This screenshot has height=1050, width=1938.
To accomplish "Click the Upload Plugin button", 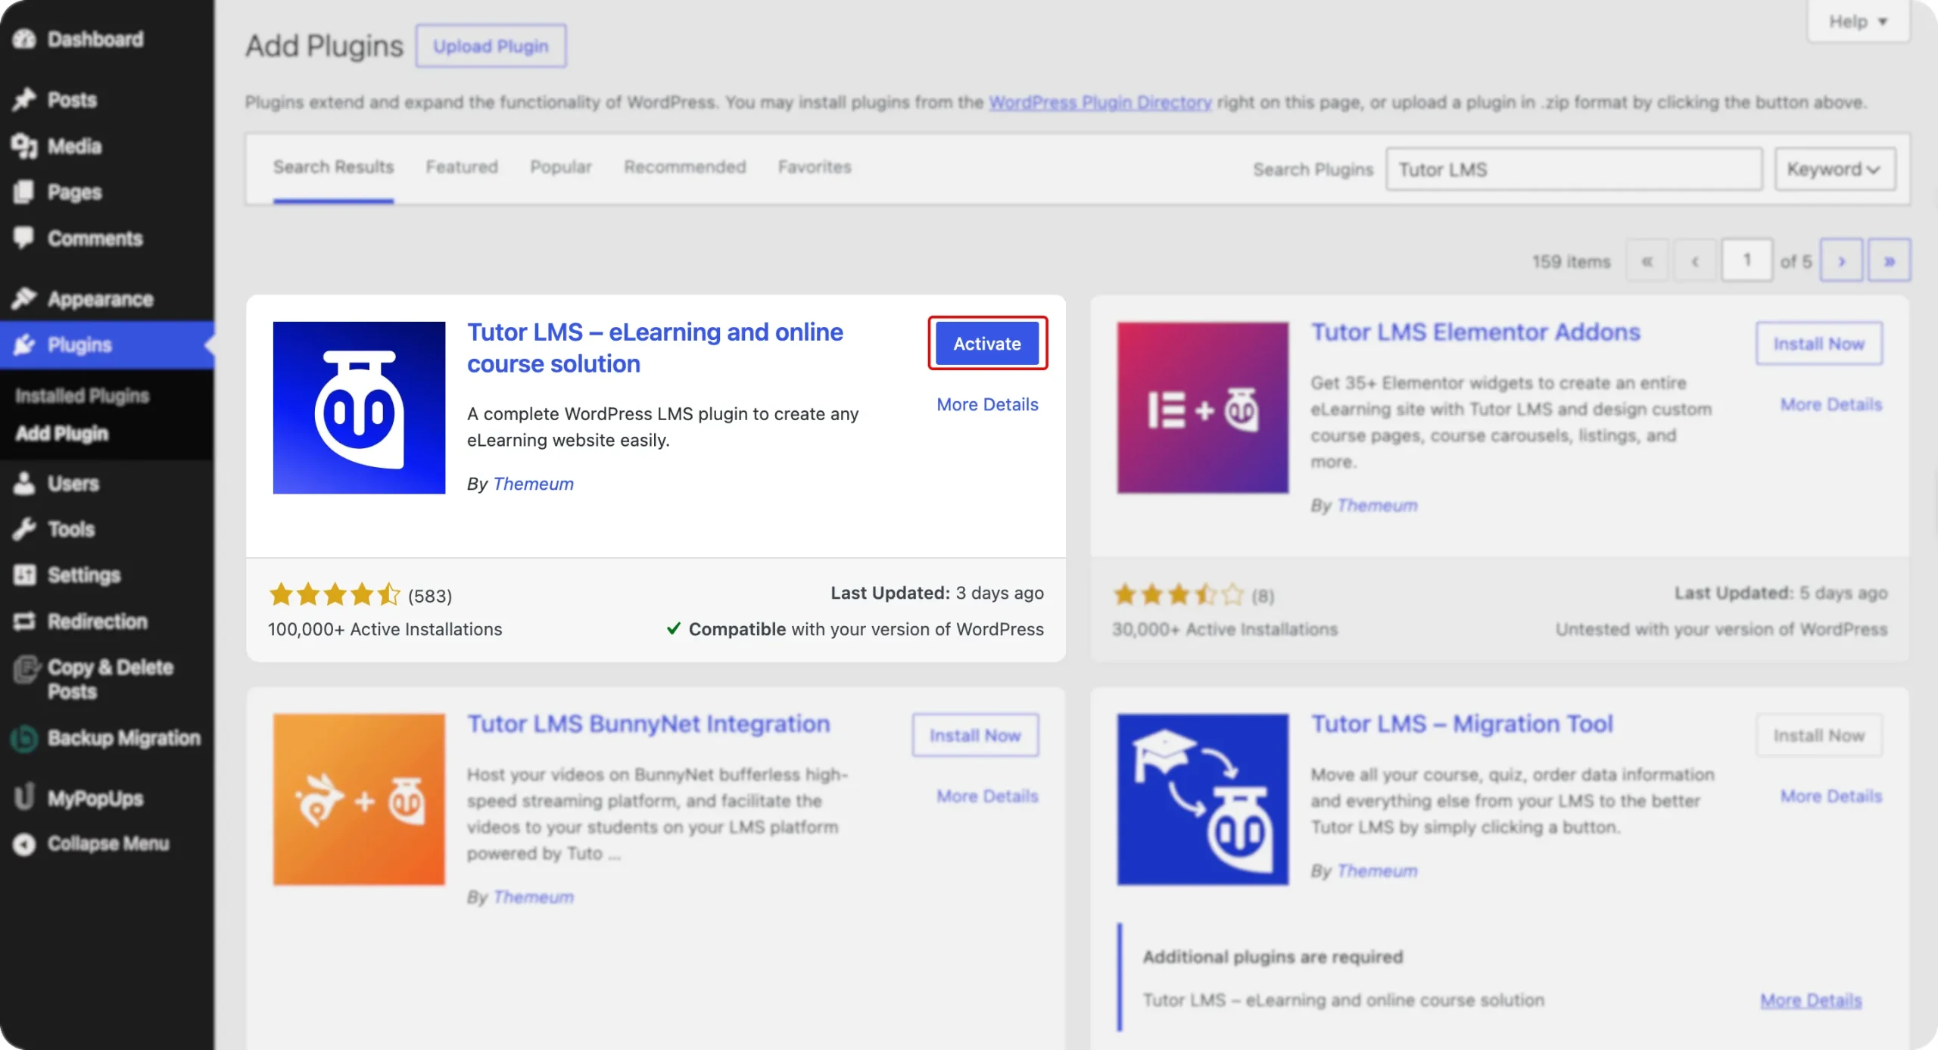I will 491,46.
